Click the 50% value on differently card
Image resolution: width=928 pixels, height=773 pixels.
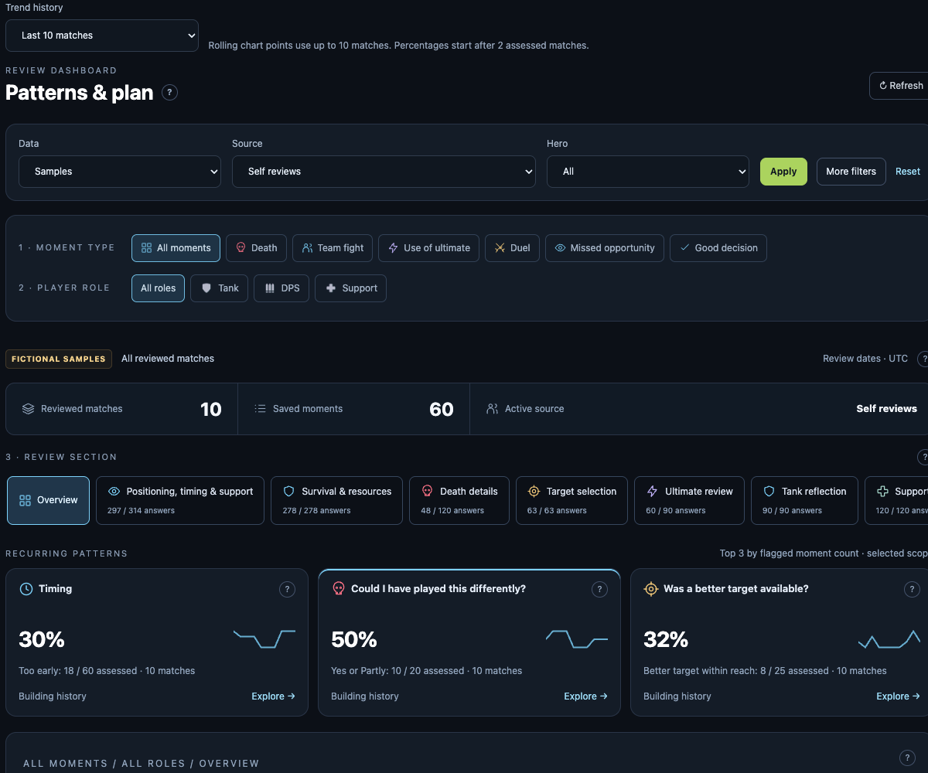click(354, 640)
